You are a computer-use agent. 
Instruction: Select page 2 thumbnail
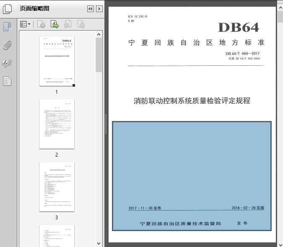point(57,124)
